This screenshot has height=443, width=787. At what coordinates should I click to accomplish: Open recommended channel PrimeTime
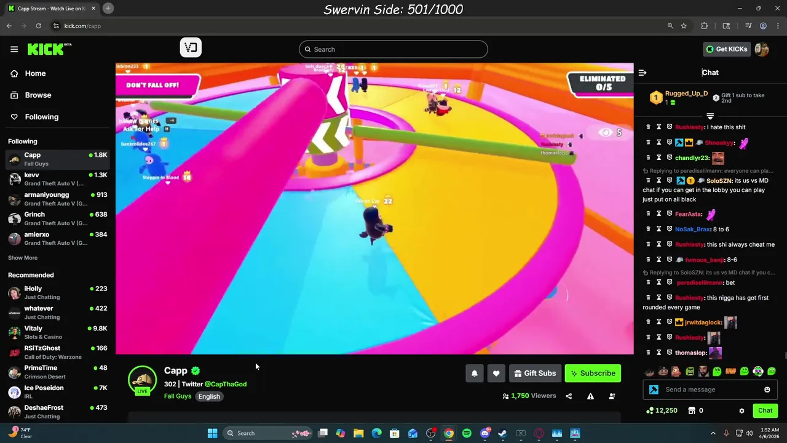point(58,372)
